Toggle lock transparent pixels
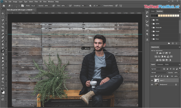181x108 pixels. click(156, 76)
